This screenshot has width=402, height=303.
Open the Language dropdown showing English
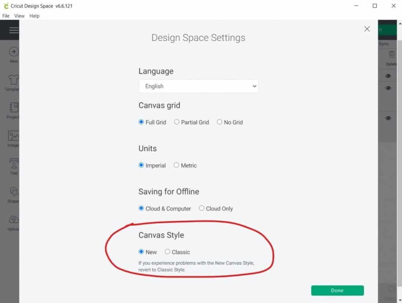(x=198, y=86)
